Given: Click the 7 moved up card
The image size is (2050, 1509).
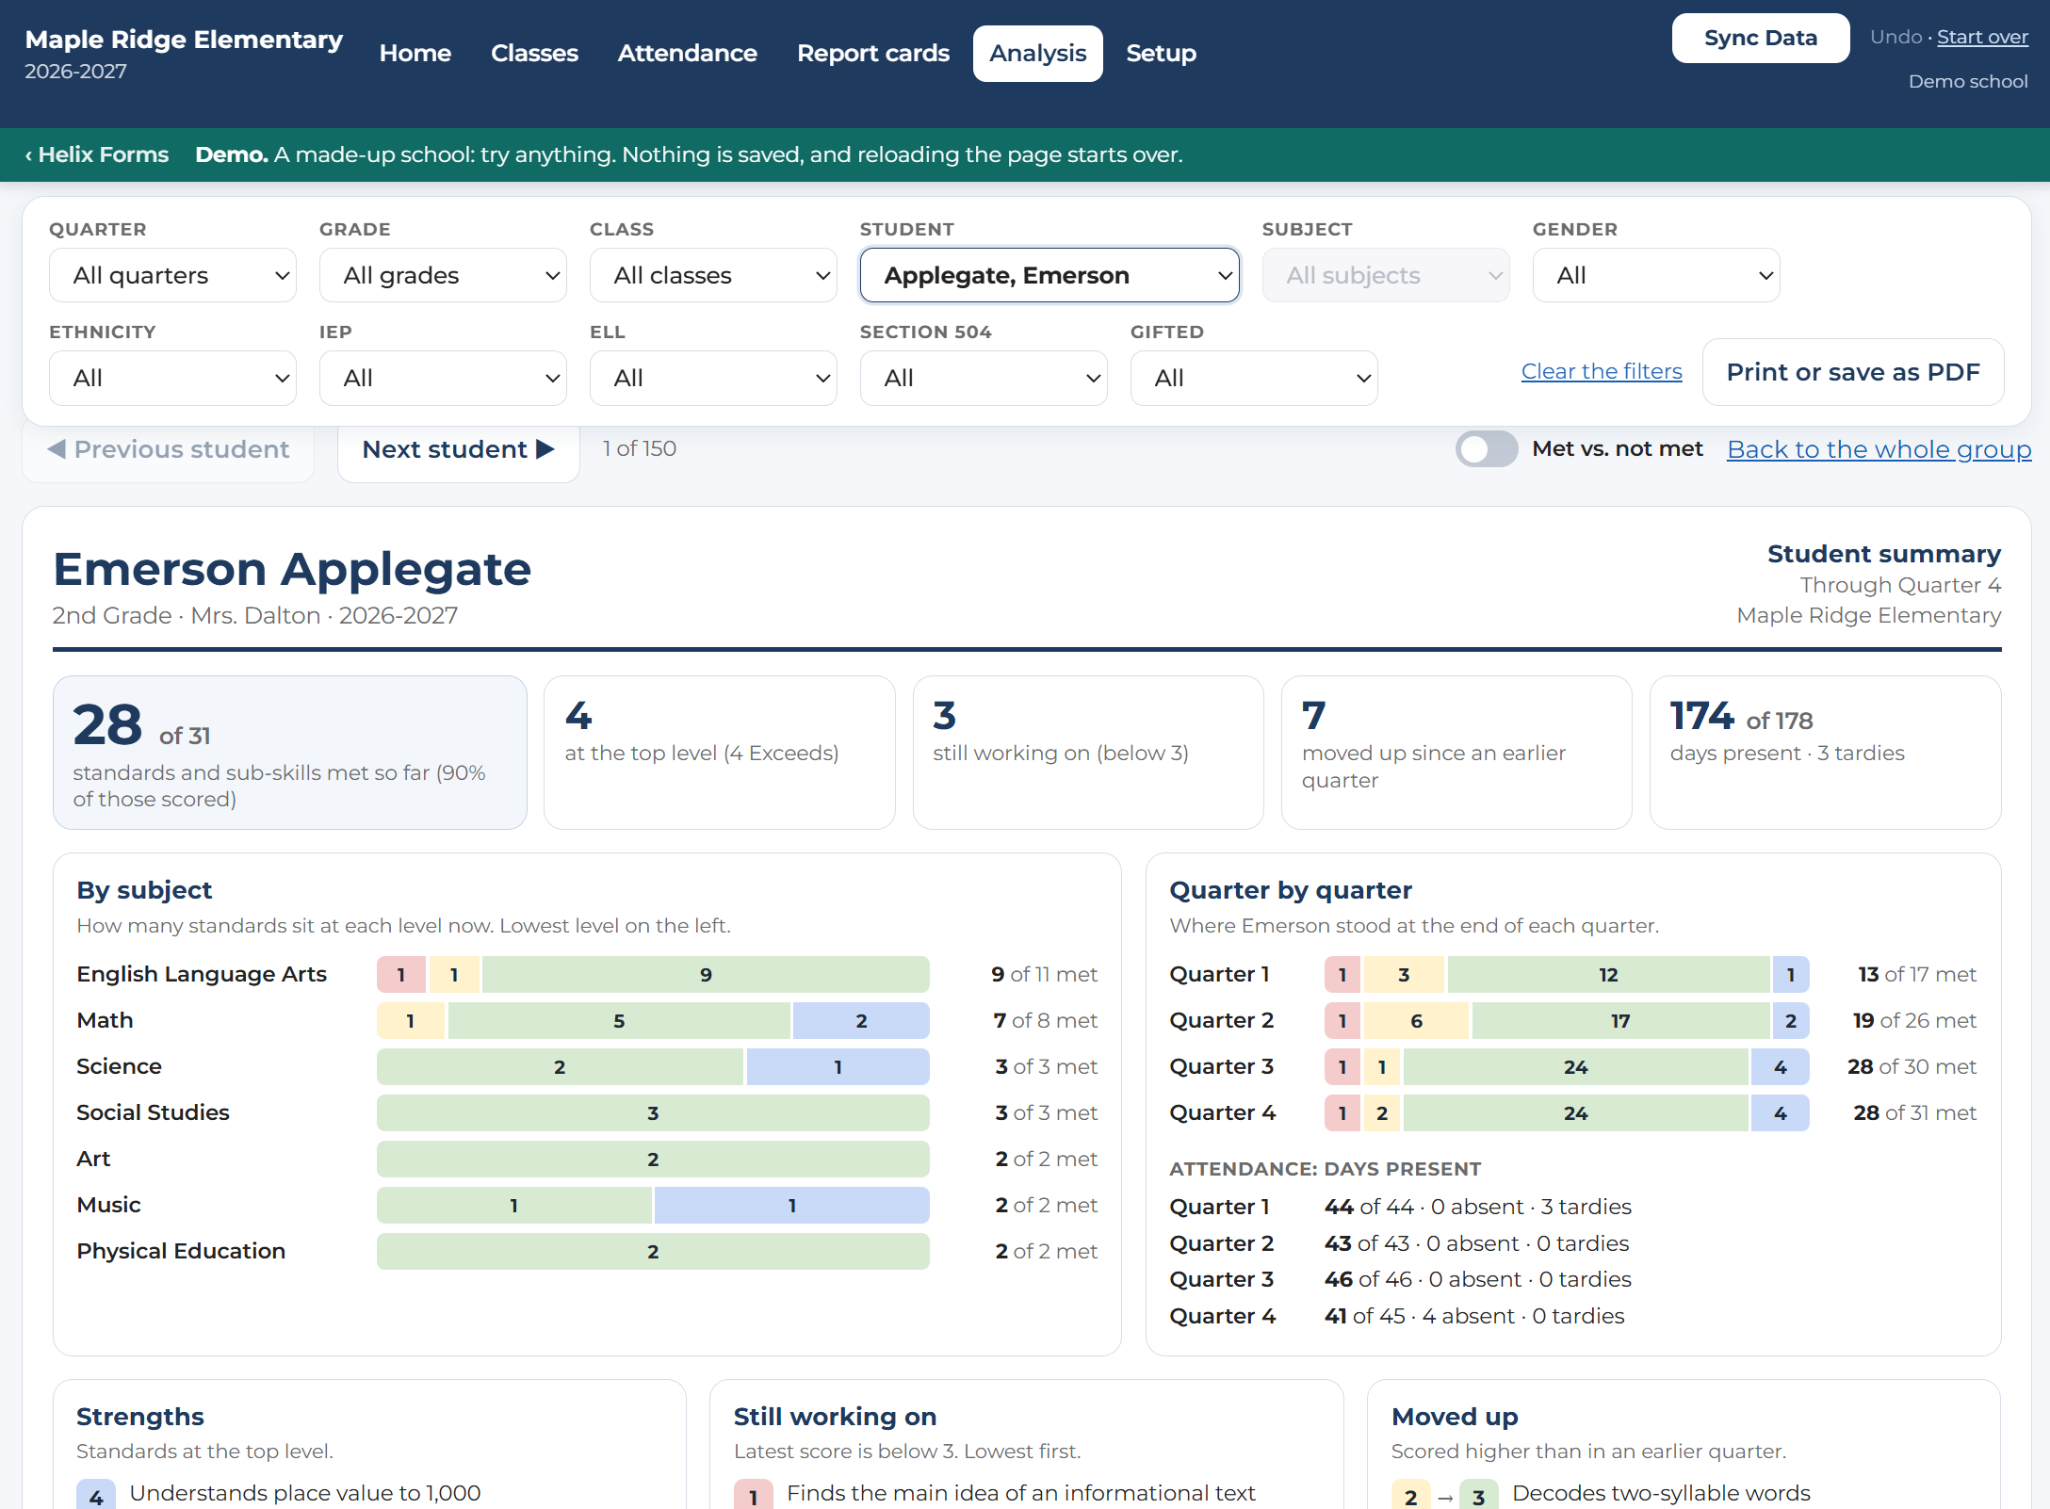Looking at the screenshot, I should 1456,753.
